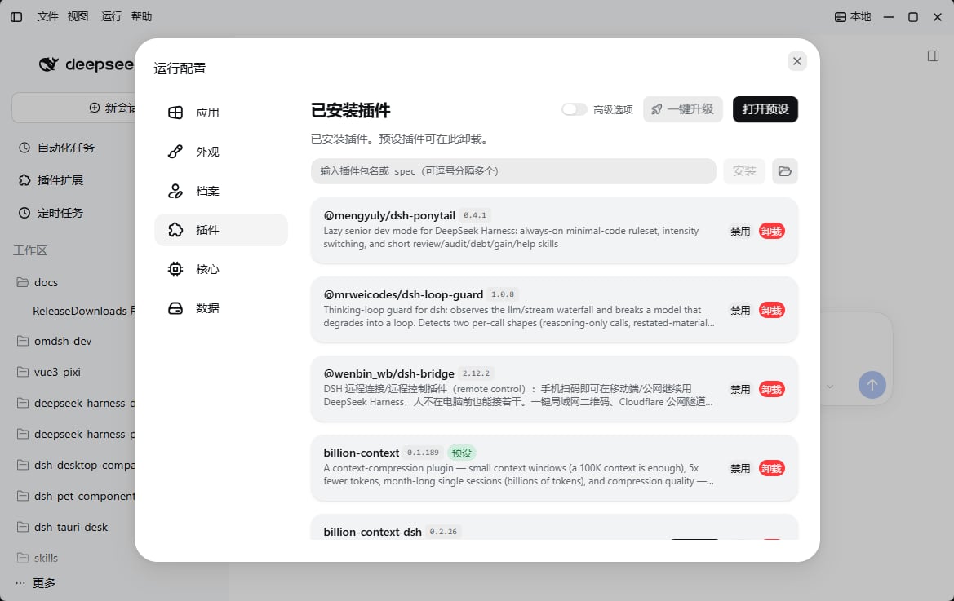Toggle the right panel layout icon
Viewport: 954px width, 601px height.
pyautogui.click(x=933, y=56)
